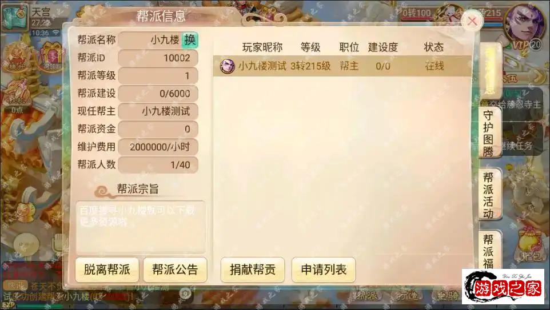Click the 小九楼测试 member avatar
This screenshot has height=310, width=550.
[228, 66]
